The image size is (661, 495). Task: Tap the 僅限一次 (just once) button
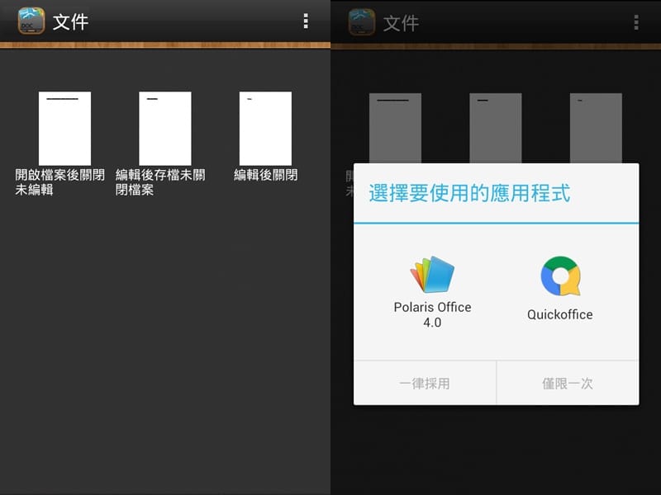pos(568,383)
